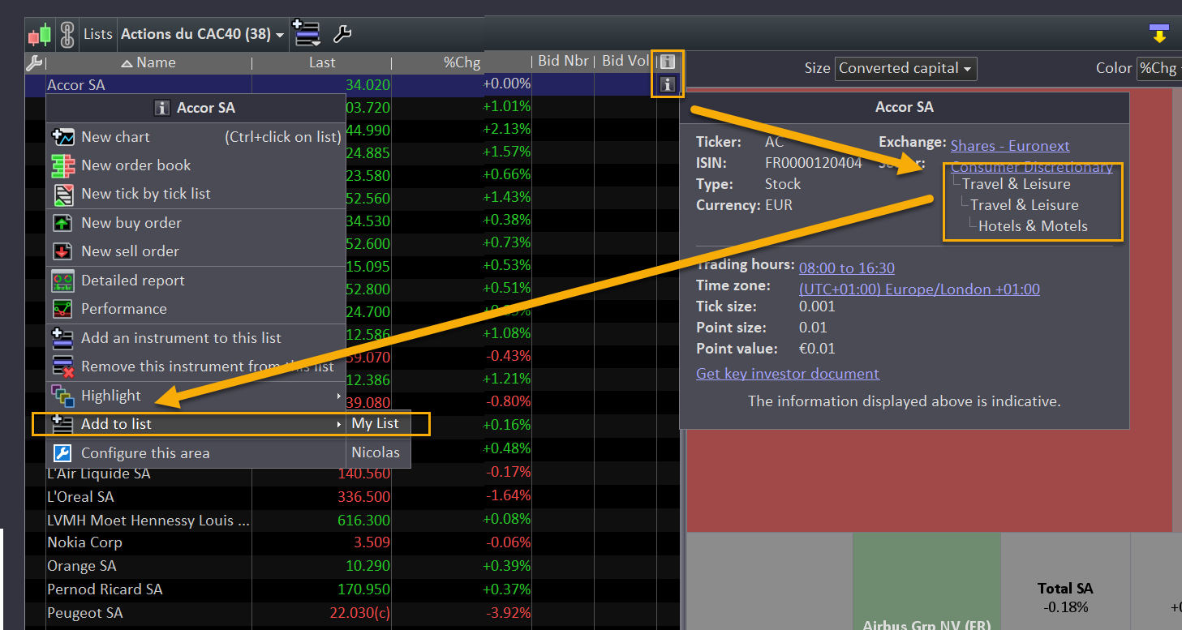Click the chain link icon beside Lists

coord(68,35)
